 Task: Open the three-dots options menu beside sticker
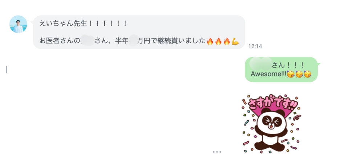(x=217, y=152)
